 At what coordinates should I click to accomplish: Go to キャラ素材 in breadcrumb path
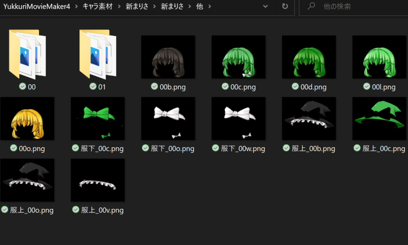point(98,6)
